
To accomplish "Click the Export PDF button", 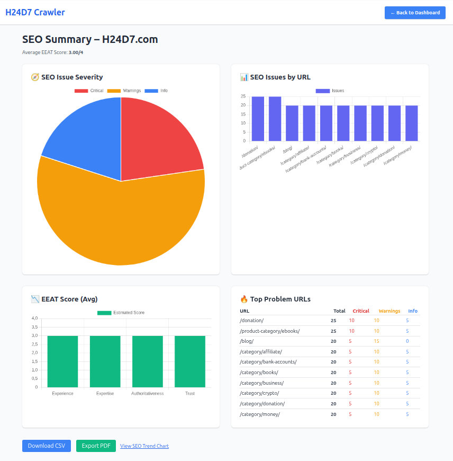I will pos(96,446).
